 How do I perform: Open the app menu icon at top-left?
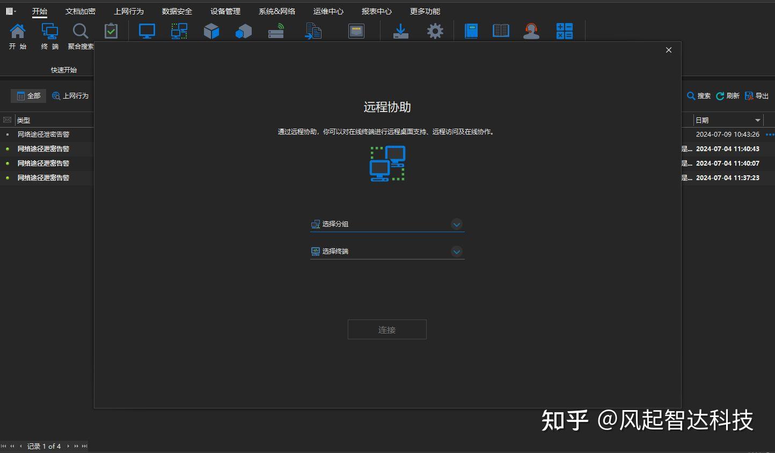(11, 11)
